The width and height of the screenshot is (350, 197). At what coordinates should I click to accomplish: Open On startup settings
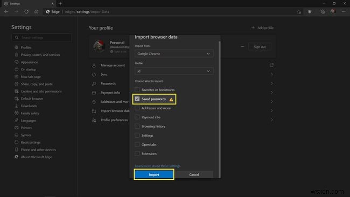click(x=28, y=69)
